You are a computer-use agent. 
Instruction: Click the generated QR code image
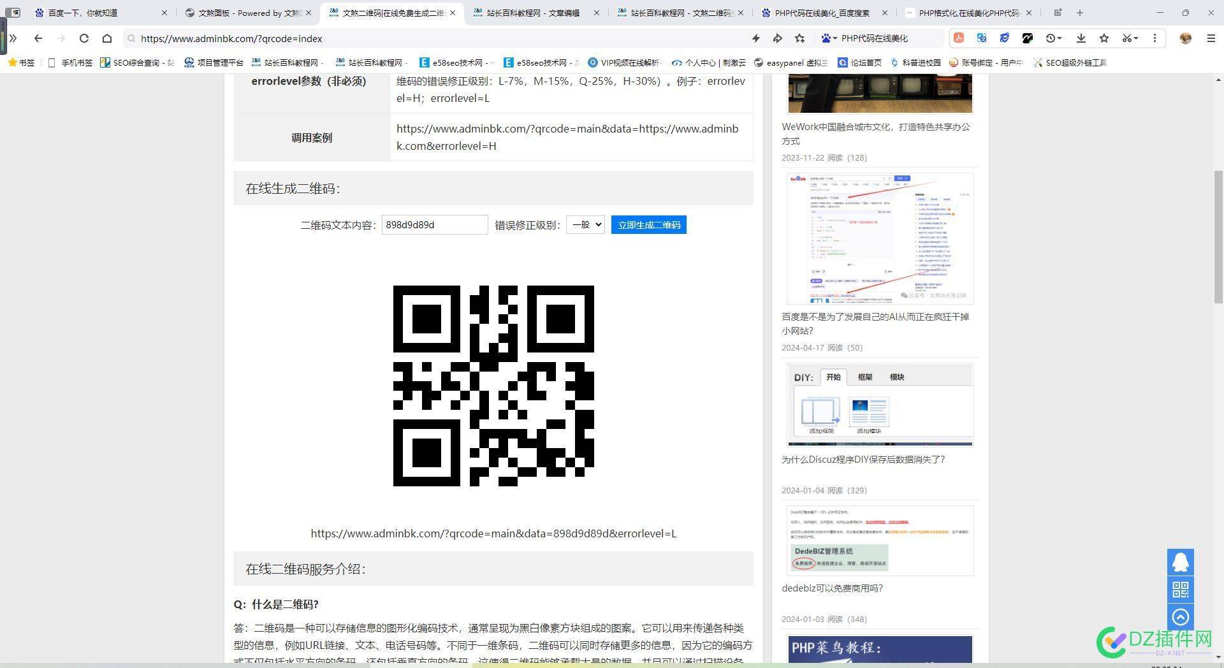(x=493, y=386)
